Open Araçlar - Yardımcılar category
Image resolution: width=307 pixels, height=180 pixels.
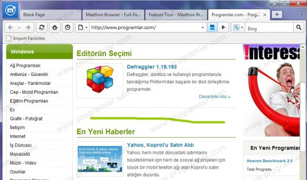pos(30,83)
